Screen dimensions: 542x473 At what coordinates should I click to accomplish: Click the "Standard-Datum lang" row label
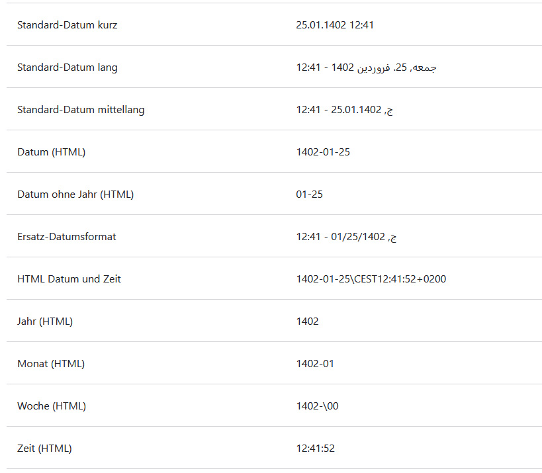click(67, 67)
